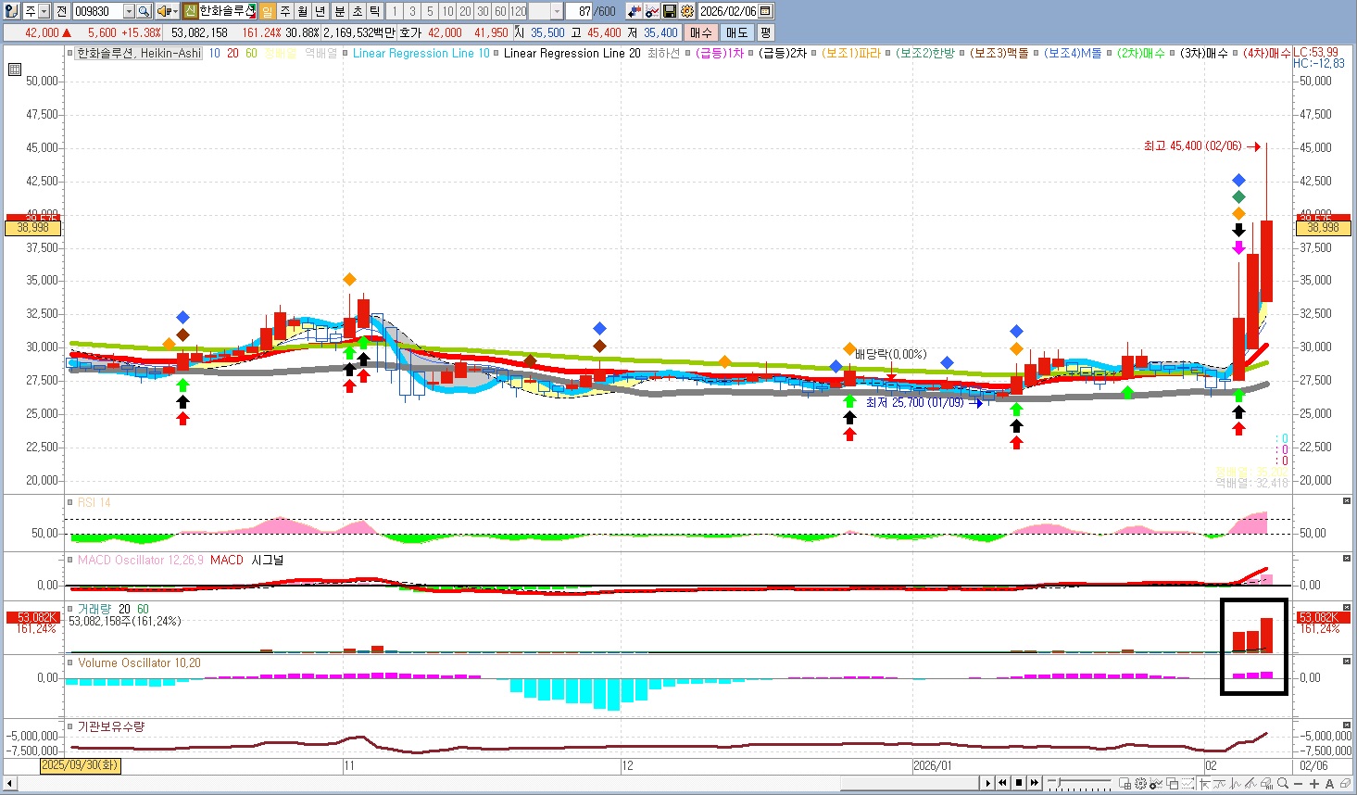Switch chart to minute 분 period
Screen dimensions: 1357x795
pos(339,11)
